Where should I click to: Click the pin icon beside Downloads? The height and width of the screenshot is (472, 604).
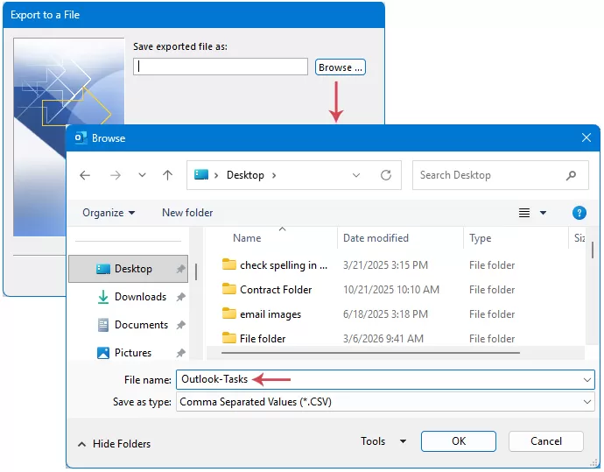pyautogui.click(x=180, y=297)
